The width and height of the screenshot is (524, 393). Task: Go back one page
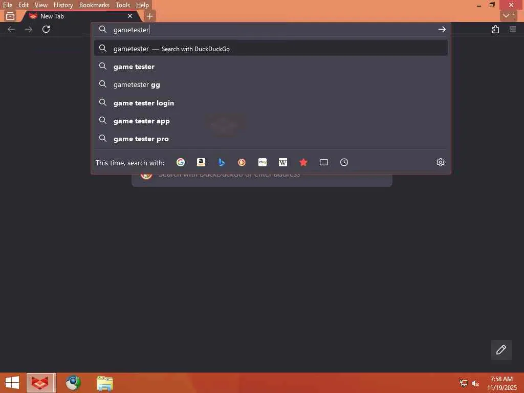11,29
